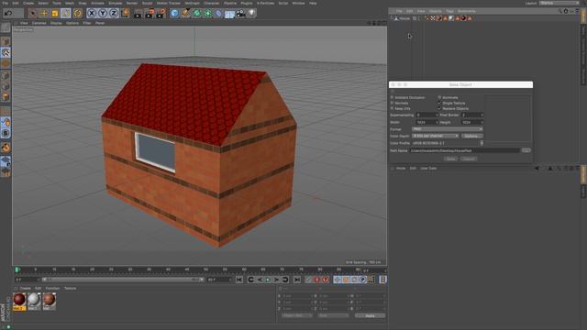Click the Width stepper arrows
Viewport: 587px width, 330px height.
437,122
